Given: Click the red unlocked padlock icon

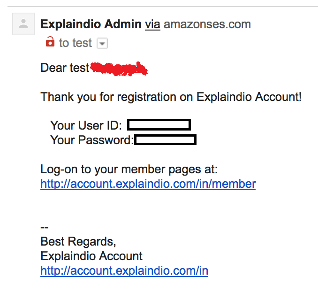Looking at the screenshot, I should [50, 42].
